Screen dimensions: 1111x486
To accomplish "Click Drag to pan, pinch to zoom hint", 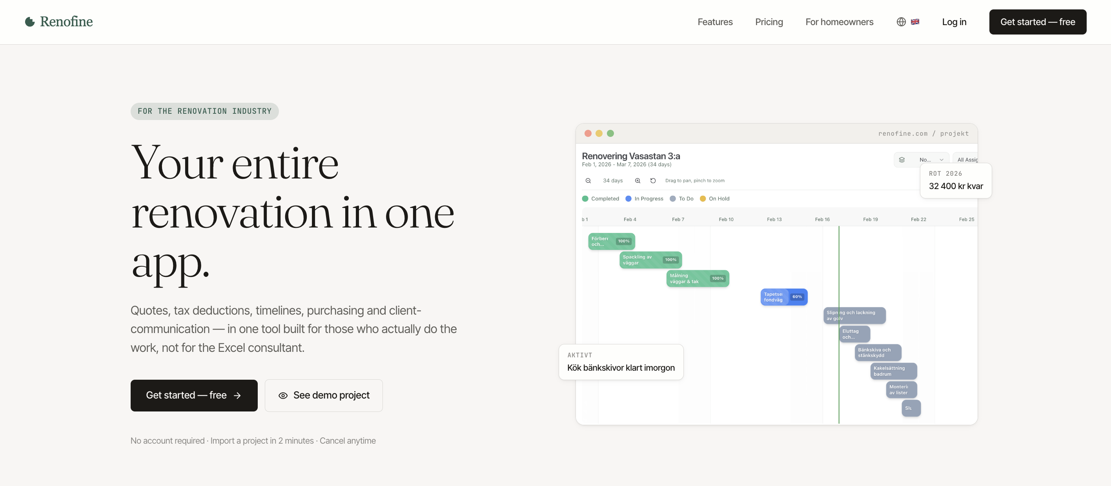I will (694, 181).
